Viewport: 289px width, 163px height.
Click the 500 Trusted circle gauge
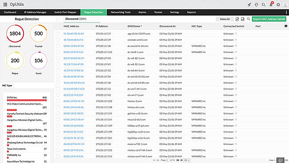click(39, 34)
